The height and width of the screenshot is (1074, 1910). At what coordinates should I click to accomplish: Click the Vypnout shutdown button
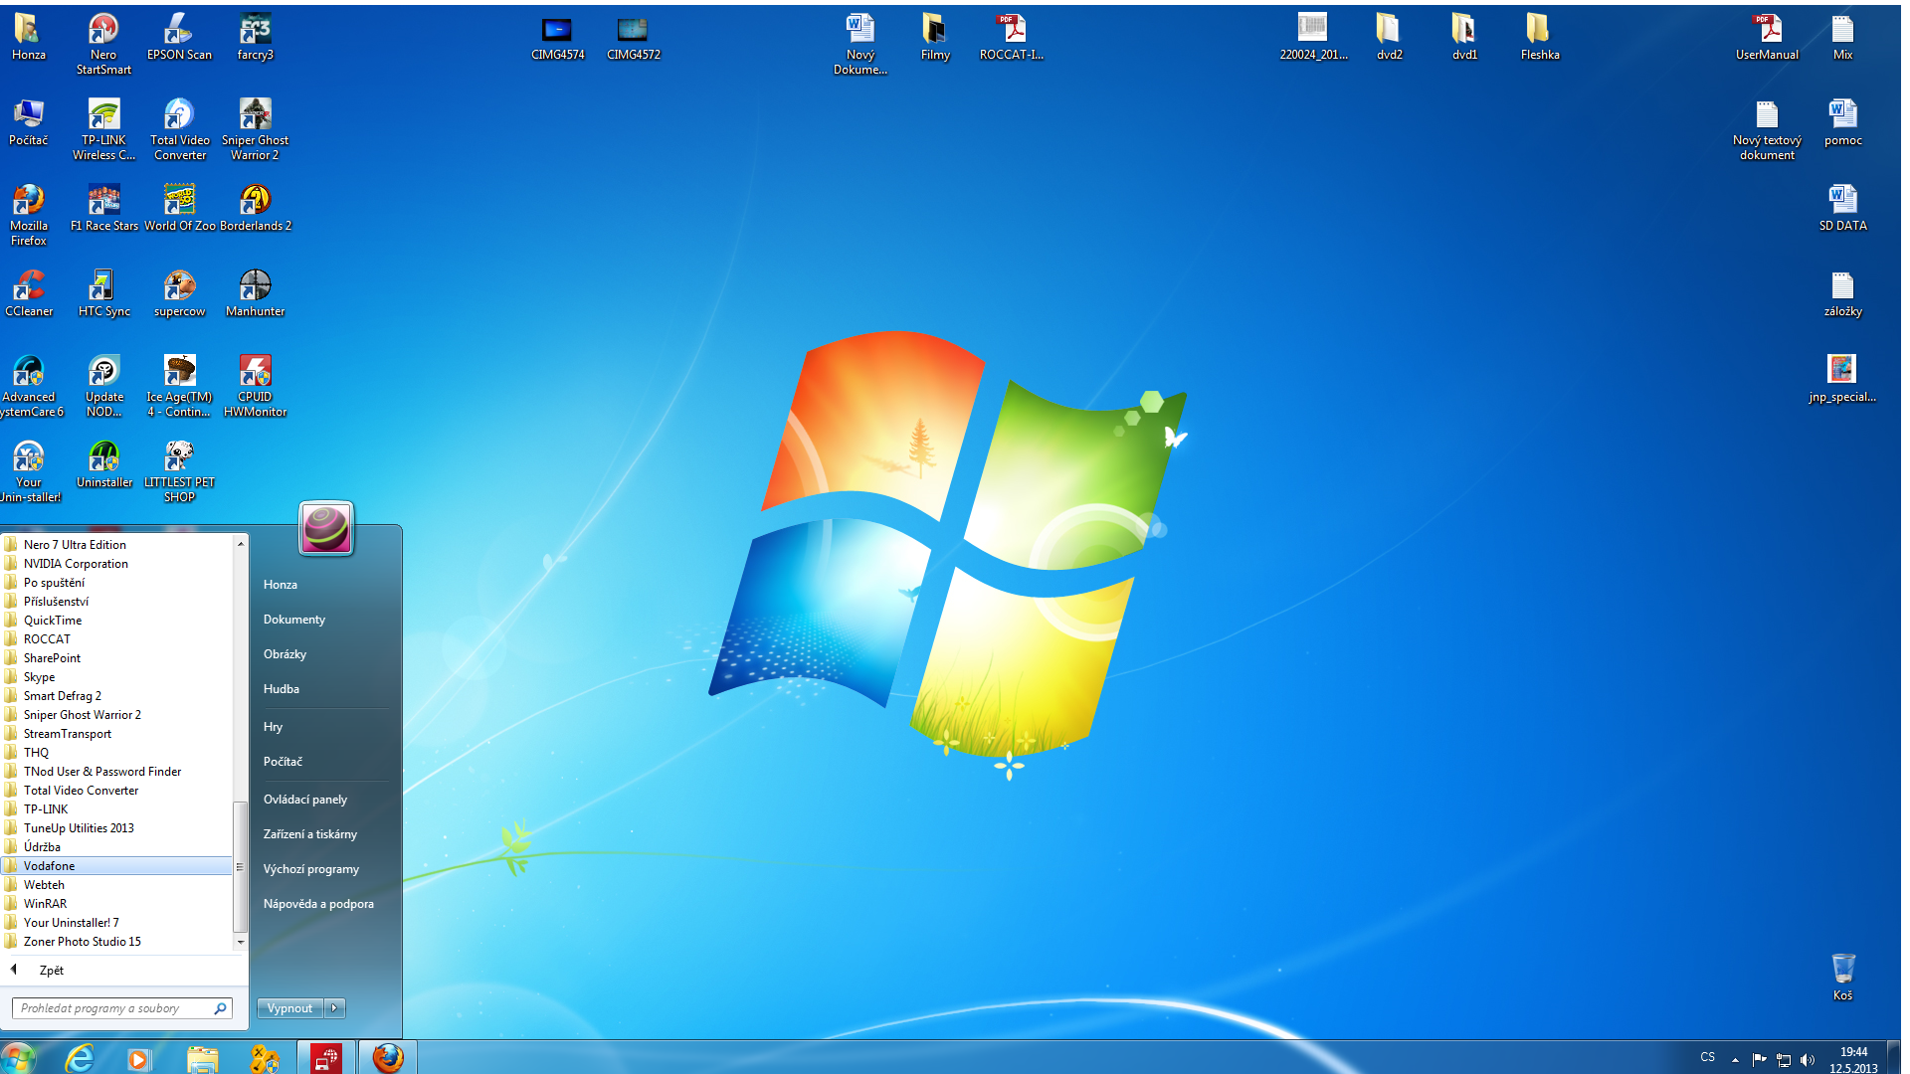click(289, 1007)
